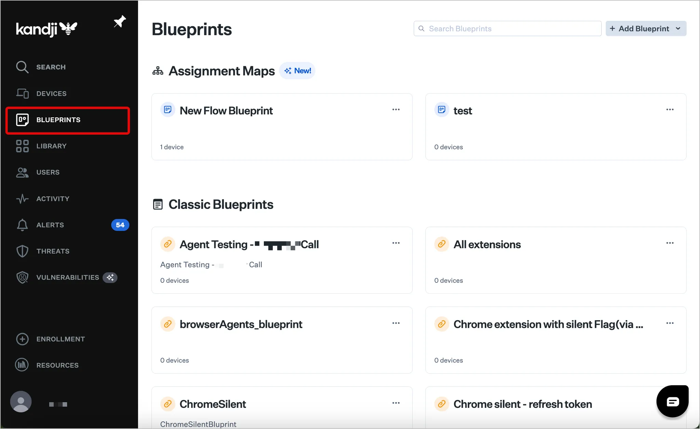Open options menu for All extensions
Viewport: 700px width, 429px height.
(670, 243)
